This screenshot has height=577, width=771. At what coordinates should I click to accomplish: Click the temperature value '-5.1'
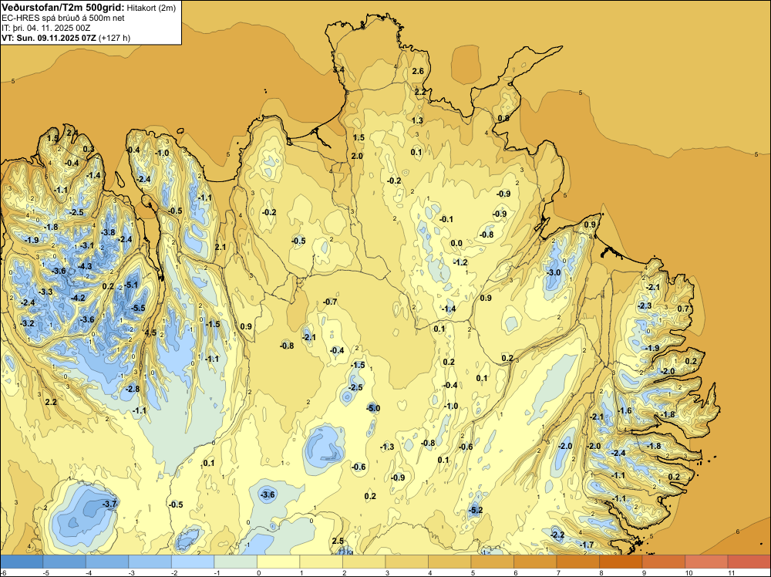[131, 285]
